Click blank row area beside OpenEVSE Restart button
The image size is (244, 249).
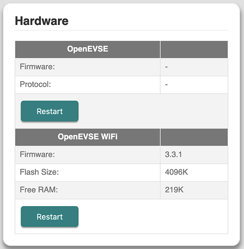click(153, 111)
